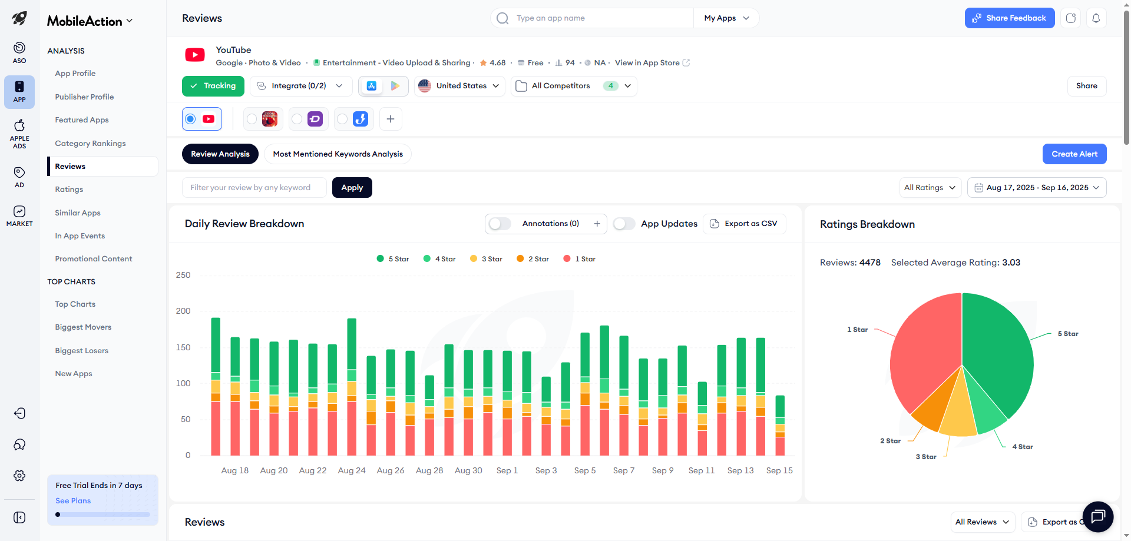This screenshot has width=1131, height=541.
Task: Click the Create Alert button
Action: click(1074, 154)
